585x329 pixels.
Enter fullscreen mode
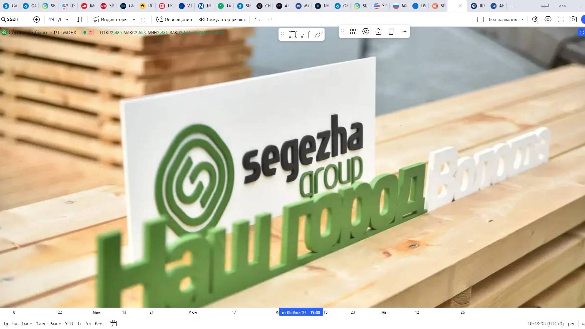click(x=561, y=19)
